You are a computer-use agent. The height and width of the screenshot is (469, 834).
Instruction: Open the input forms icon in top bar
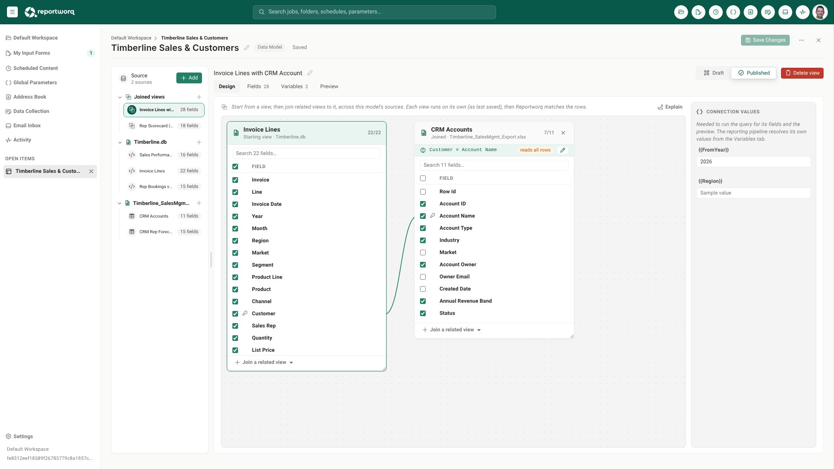point(698,12)
